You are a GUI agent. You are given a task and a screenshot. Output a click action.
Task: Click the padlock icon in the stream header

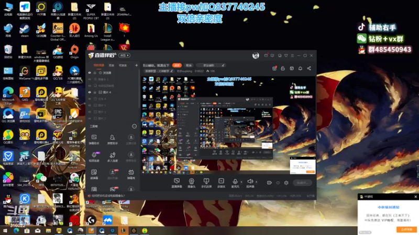click(283, 68)
